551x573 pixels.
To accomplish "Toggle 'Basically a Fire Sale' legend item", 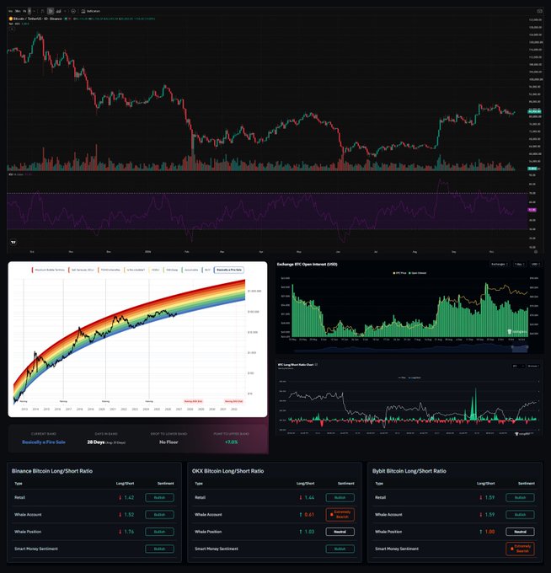I will (229, 270).
